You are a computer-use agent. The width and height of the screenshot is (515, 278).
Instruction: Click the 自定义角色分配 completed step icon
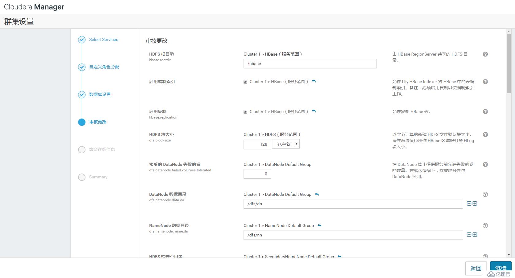82,67
